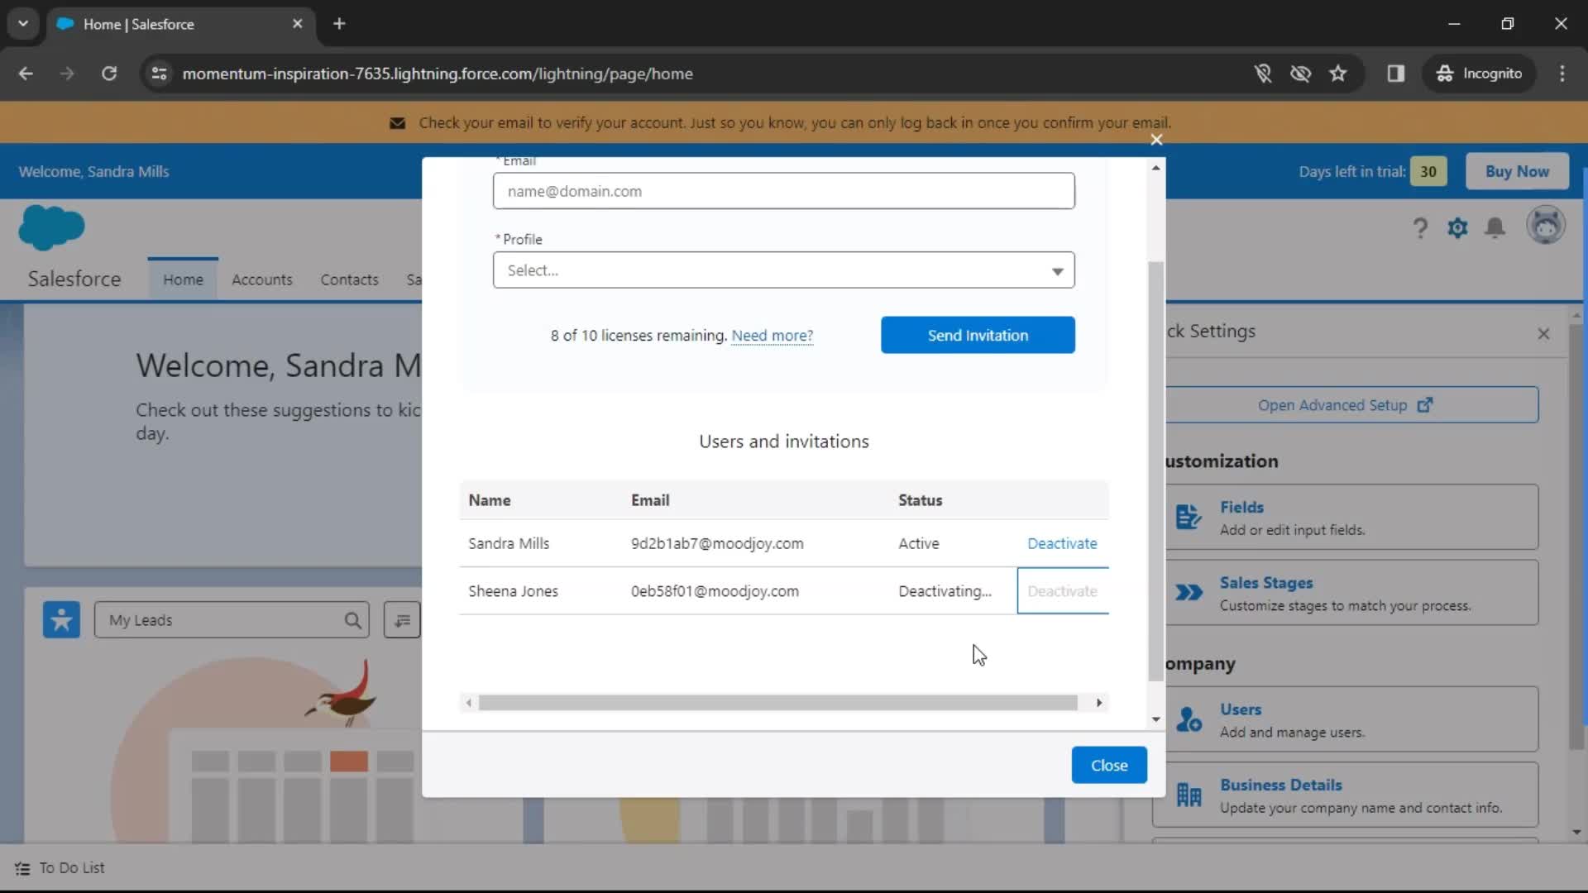Viewport: 1588px width, 893px height.
Task: Open the Contacts tab
Action: (349, 279)
